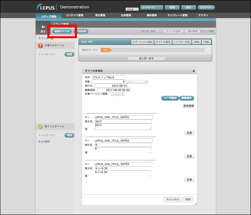This screenshot has height=215, width=251.
Task: Click the DATE1 key input field
Action: pos(136,117)
